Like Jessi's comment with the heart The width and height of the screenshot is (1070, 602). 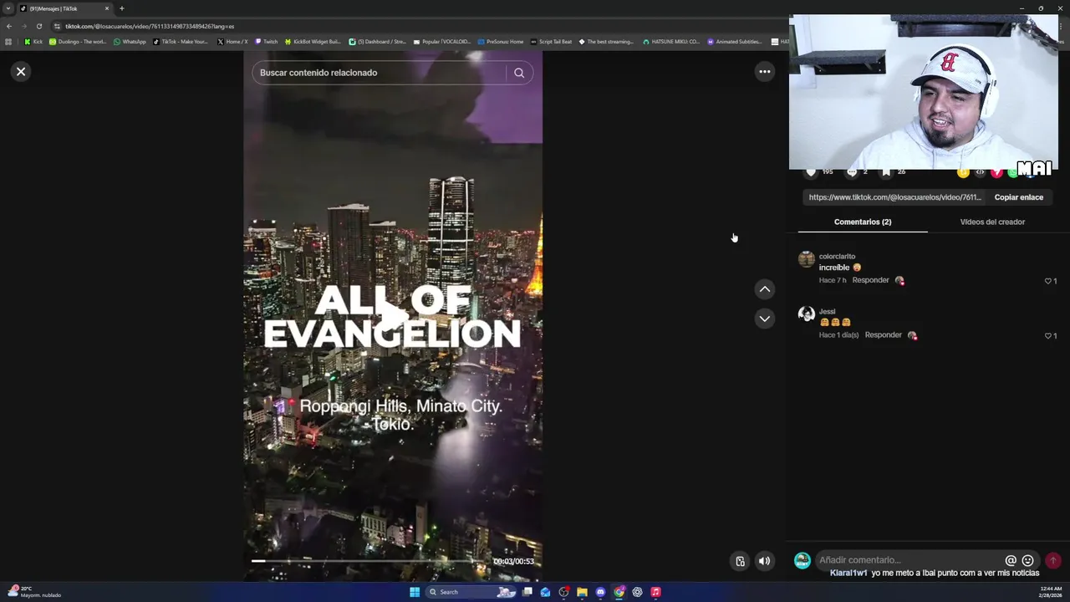coord(1048,335)
